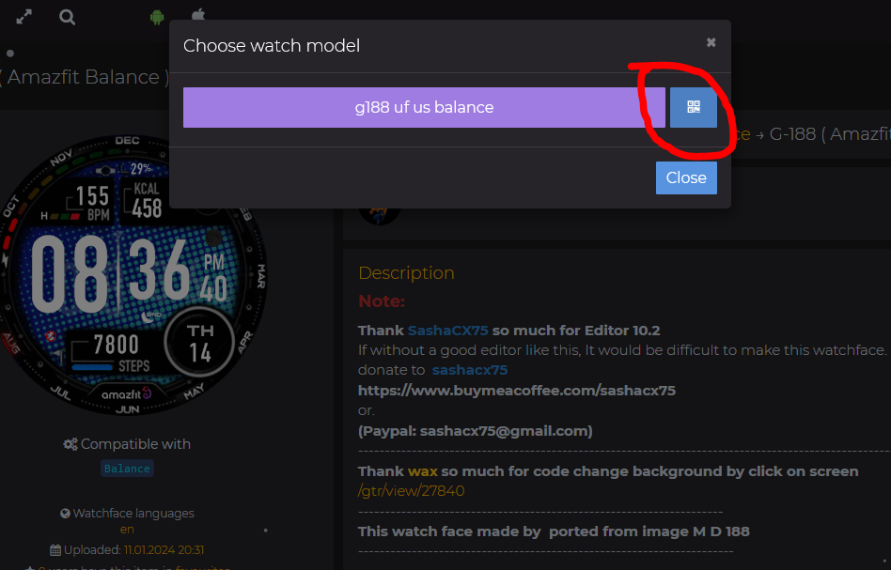Click the buymeacoffee.com/sashacx75 URL text
Viewport: 891px width, 570px height.
(517, 391)
